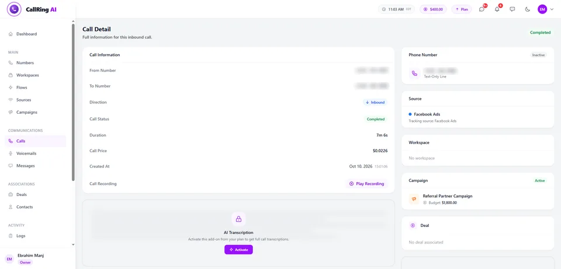Click the Voicemails microphone icon

[x=11, y=153]
